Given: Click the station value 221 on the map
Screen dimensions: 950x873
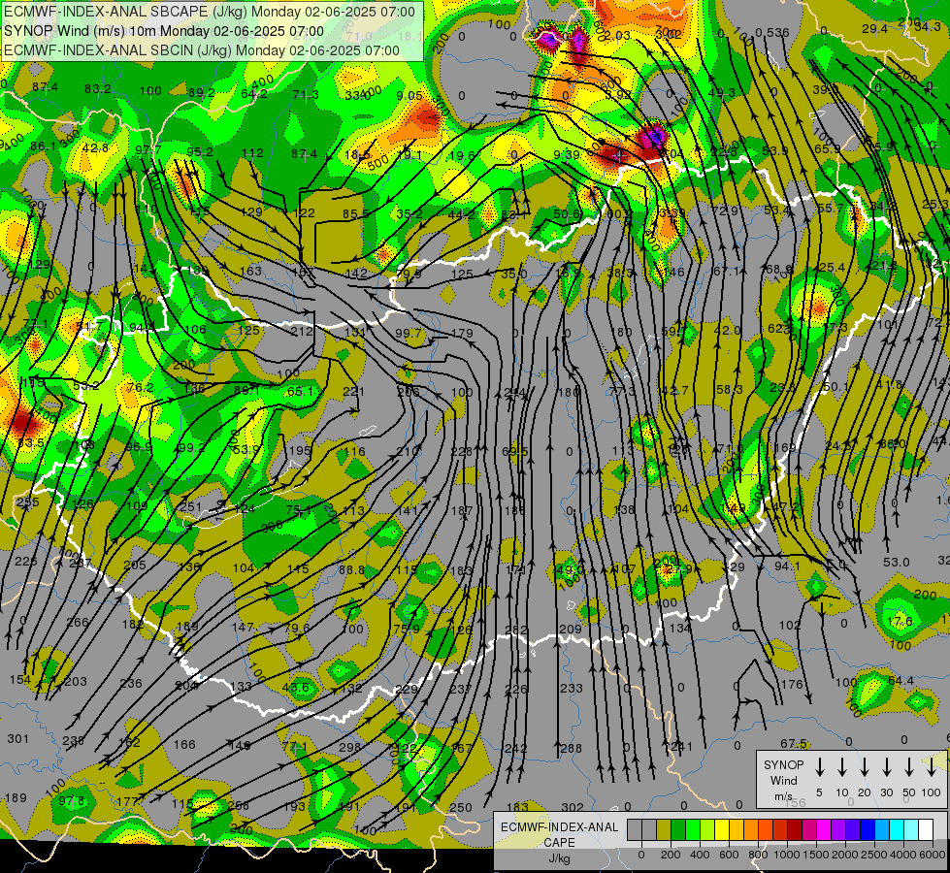Looking at the screenshot, I should coord(354,391).
